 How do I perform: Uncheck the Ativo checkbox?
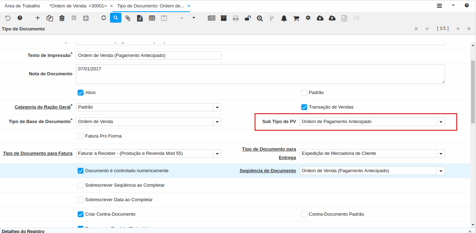(x=81, y=93)
